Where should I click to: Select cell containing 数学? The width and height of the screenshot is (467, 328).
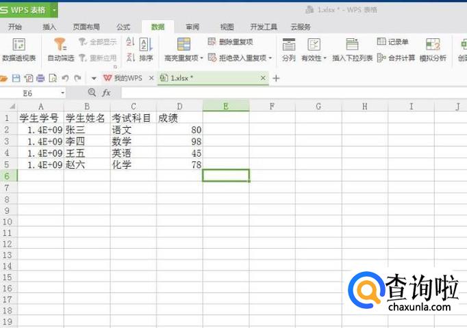tap(134, 141)
